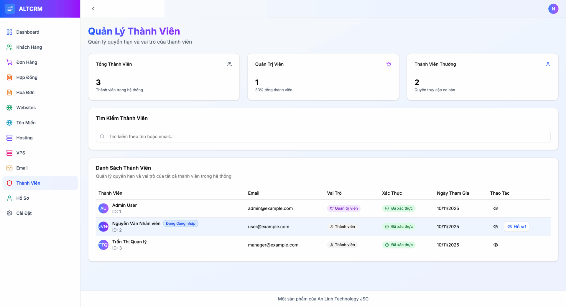This screenshot has height=307, width=566.
Task: Click the Khách Hàng sidebar icon
Action: click(x=9, y=47)
